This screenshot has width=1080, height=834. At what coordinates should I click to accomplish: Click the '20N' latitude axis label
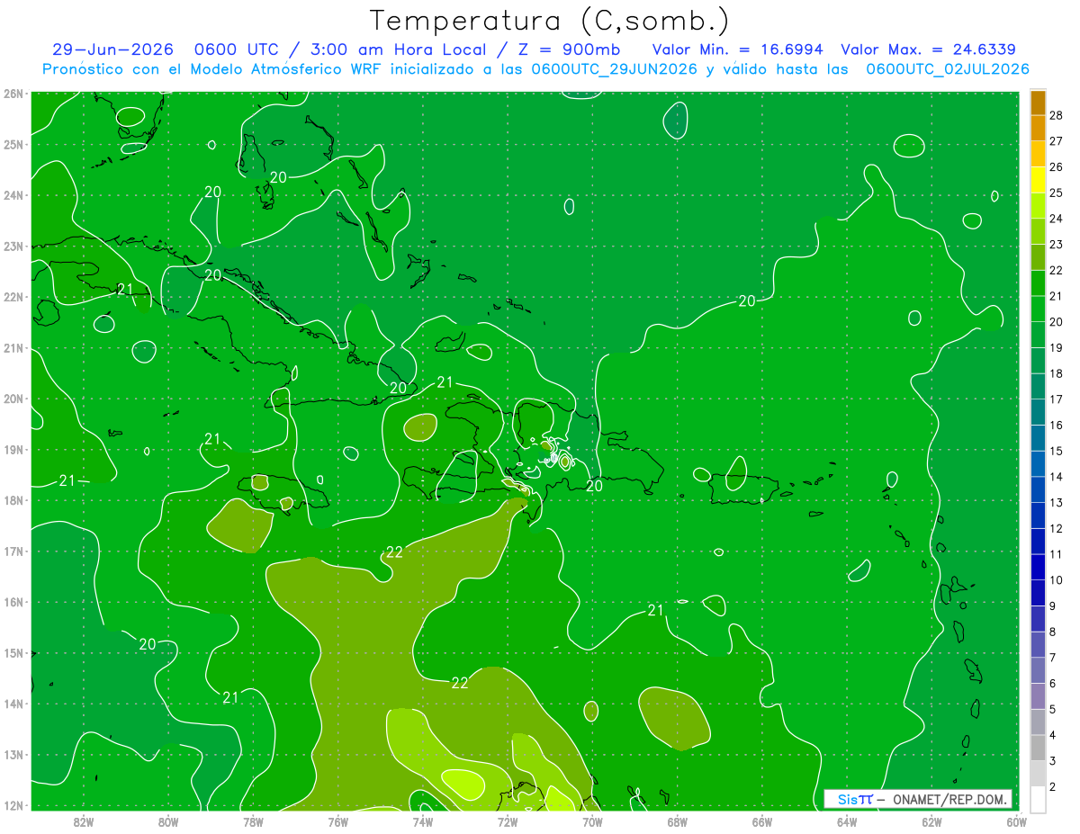pos(13,399)
